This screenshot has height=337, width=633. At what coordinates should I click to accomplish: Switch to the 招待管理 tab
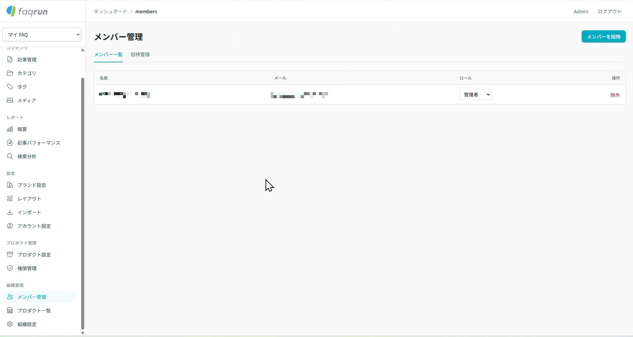[x=140, y=55]
